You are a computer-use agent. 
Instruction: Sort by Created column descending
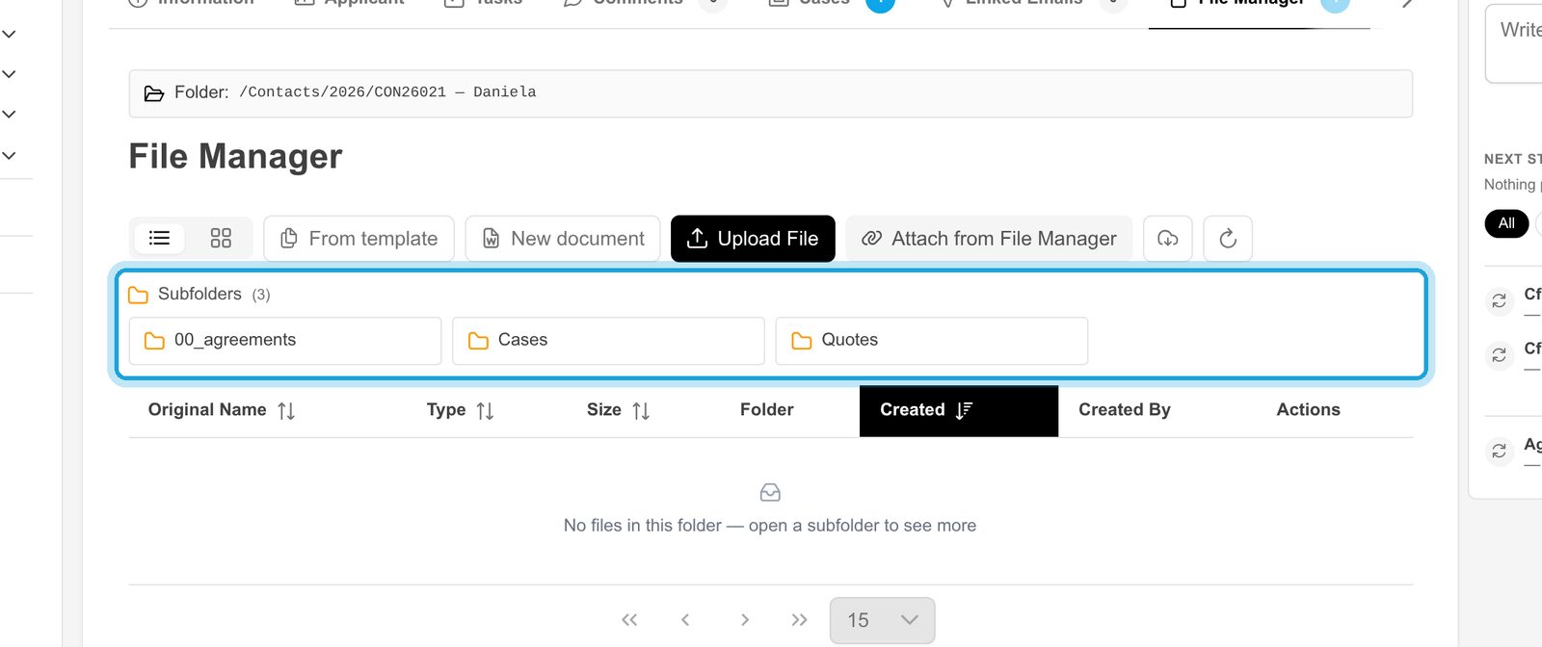click(959, 411)
